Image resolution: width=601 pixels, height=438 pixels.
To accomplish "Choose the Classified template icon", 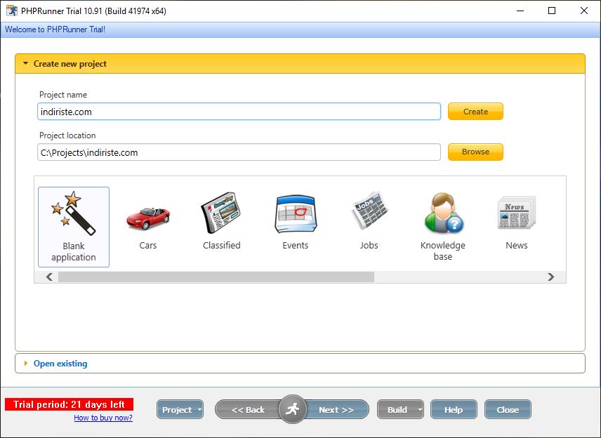I will [x=220, y=213].
